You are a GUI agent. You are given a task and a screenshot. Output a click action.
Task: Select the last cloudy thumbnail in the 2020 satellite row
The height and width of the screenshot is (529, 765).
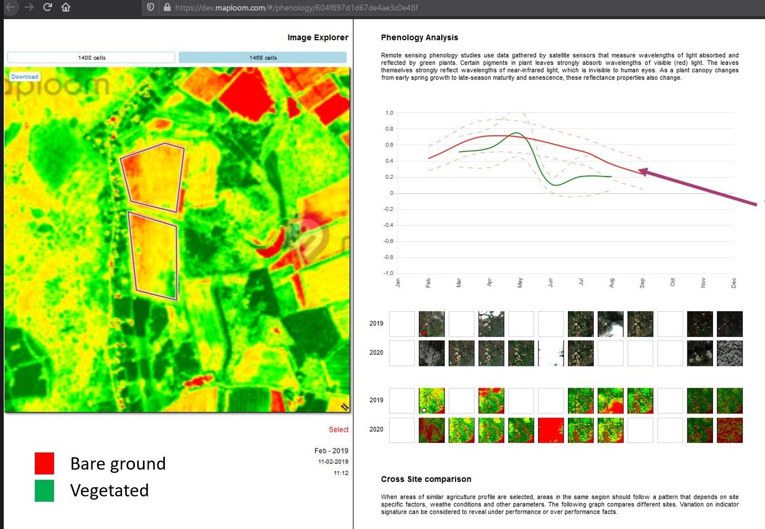730,353
